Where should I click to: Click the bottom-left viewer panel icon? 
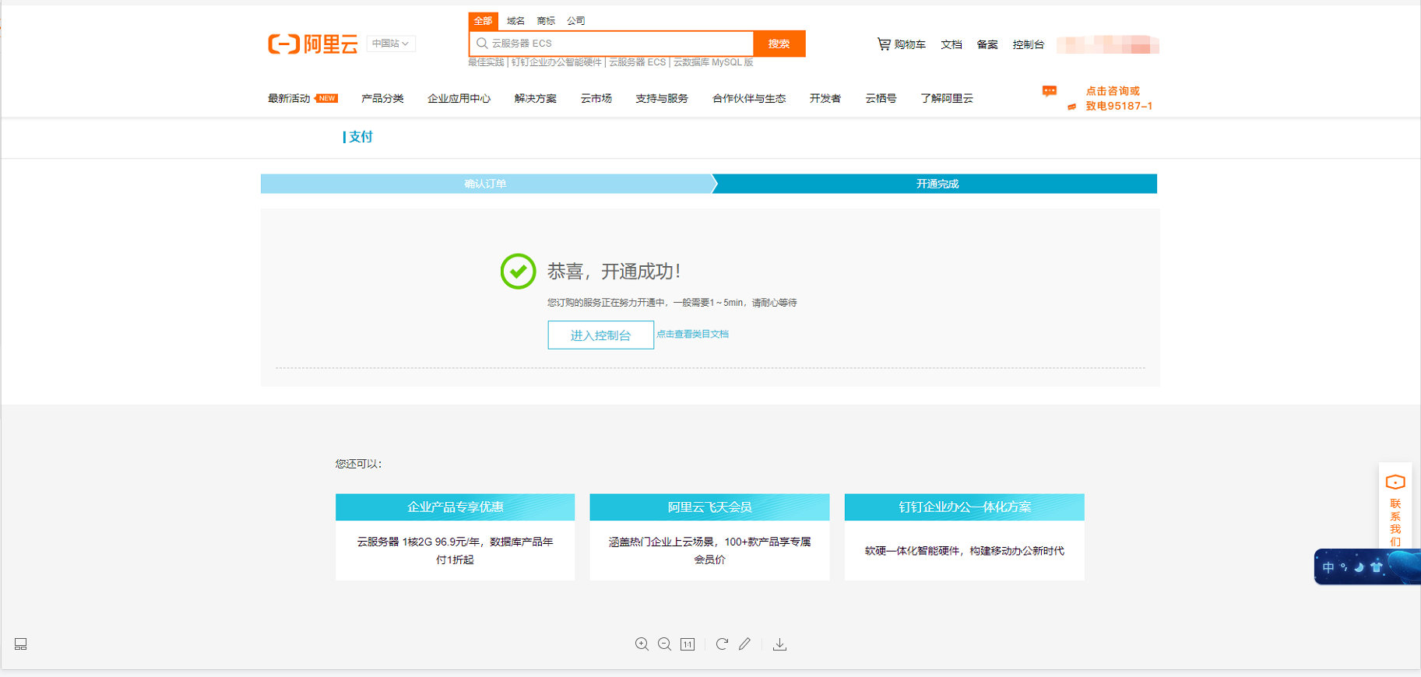point(21,644)
